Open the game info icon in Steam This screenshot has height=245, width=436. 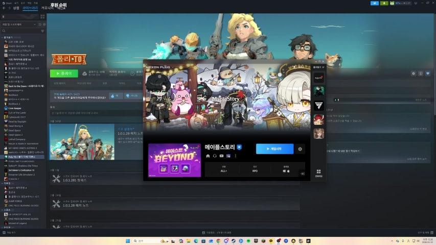(421, 73)
